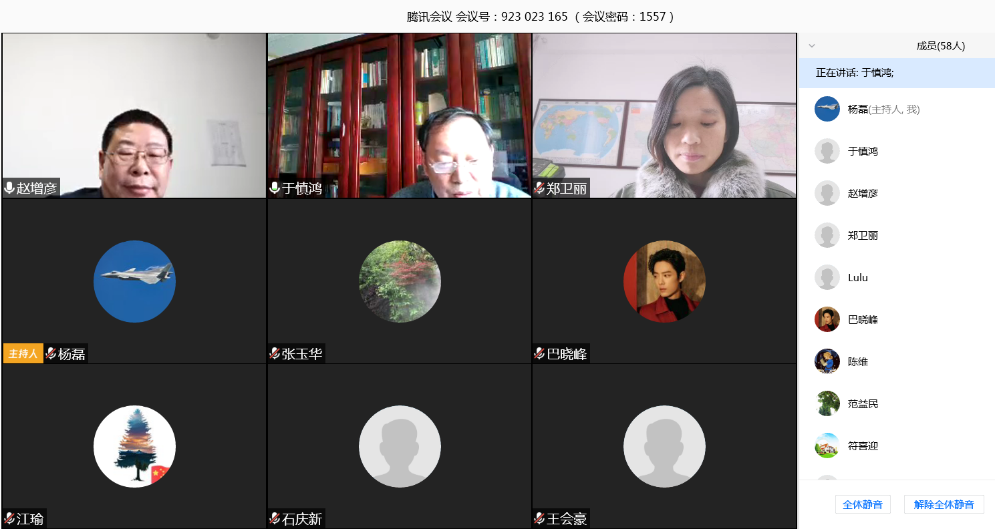Click the 成员(58人) panel title
Image resolution: width=995 pixels, height=529 pixels.
pos(941,46)
